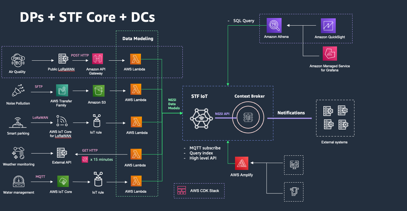Click the AWS CDK Stack icon
407x211 pixels.
click(x=181, y=190)
